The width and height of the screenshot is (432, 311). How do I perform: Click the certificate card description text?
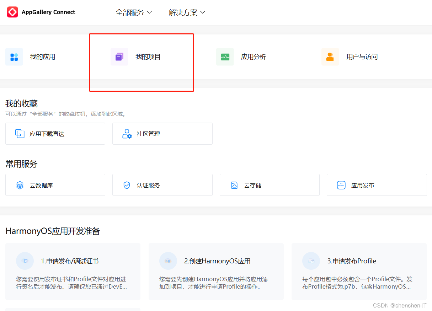tap(71, 283)
